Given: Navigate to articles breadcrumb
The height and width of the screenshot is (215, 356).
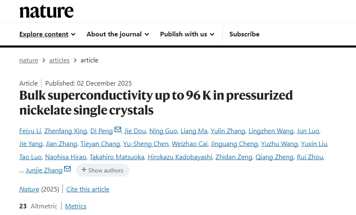Looking at the screenshot, I should (59, 60).
